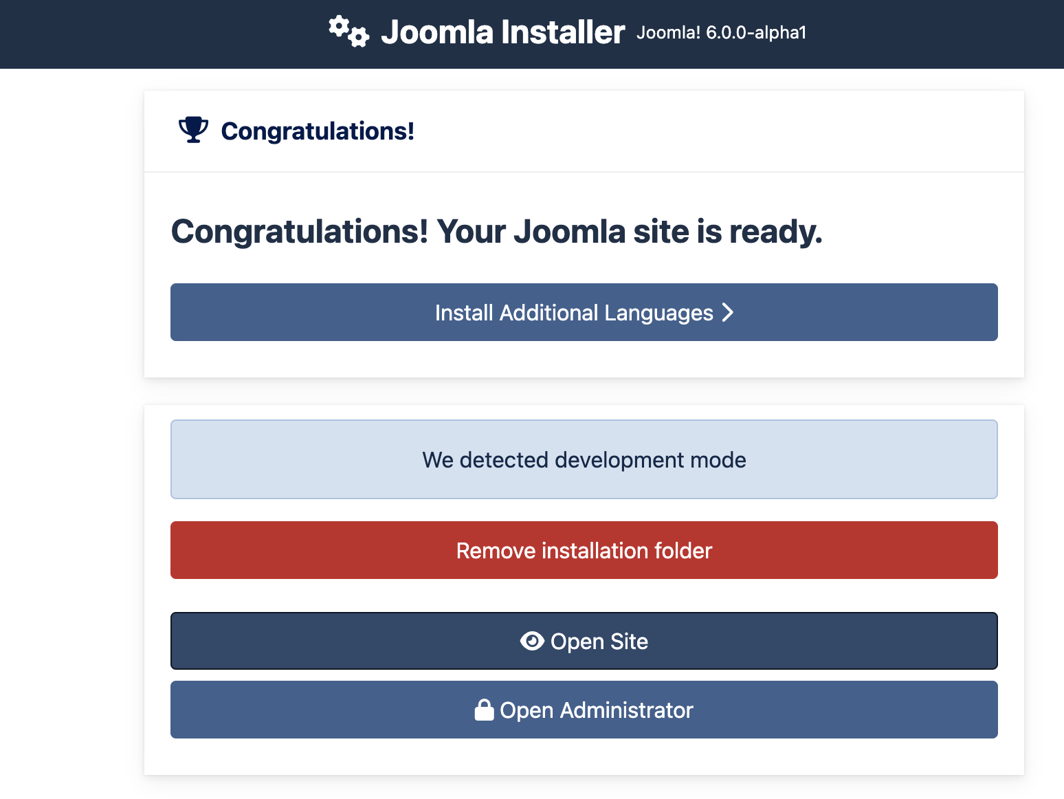Click the chevron arrow after Additional Languages
The height and width of the screenshot is (799, 1064).
[728, 312]
